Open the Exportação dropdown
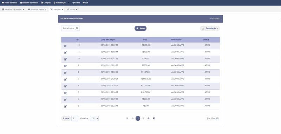 coord(210,28)
